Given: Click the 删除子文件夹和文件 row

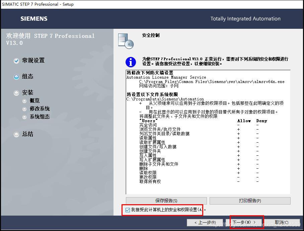Looking at the screenshot, I should (199, 164).
